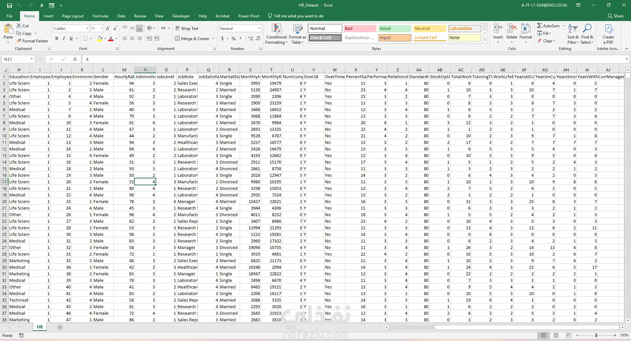Open the Merge & Center dropdown arrow
Viewport: 631px width, 341px height.
pos(213,39)
